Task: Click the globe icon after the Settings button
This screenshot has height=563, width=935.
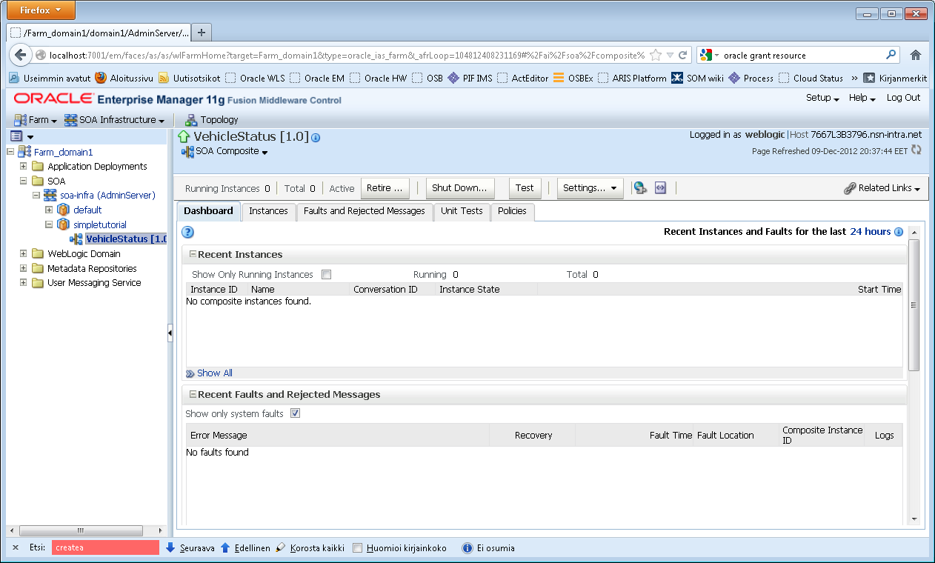Action: point(640,188)
